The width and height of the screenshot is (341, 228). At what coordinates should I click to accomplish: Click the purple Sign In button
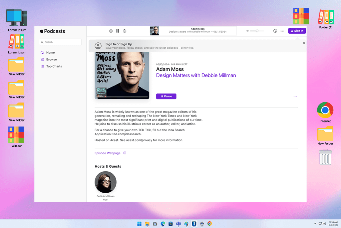click(x=297, y=31)
